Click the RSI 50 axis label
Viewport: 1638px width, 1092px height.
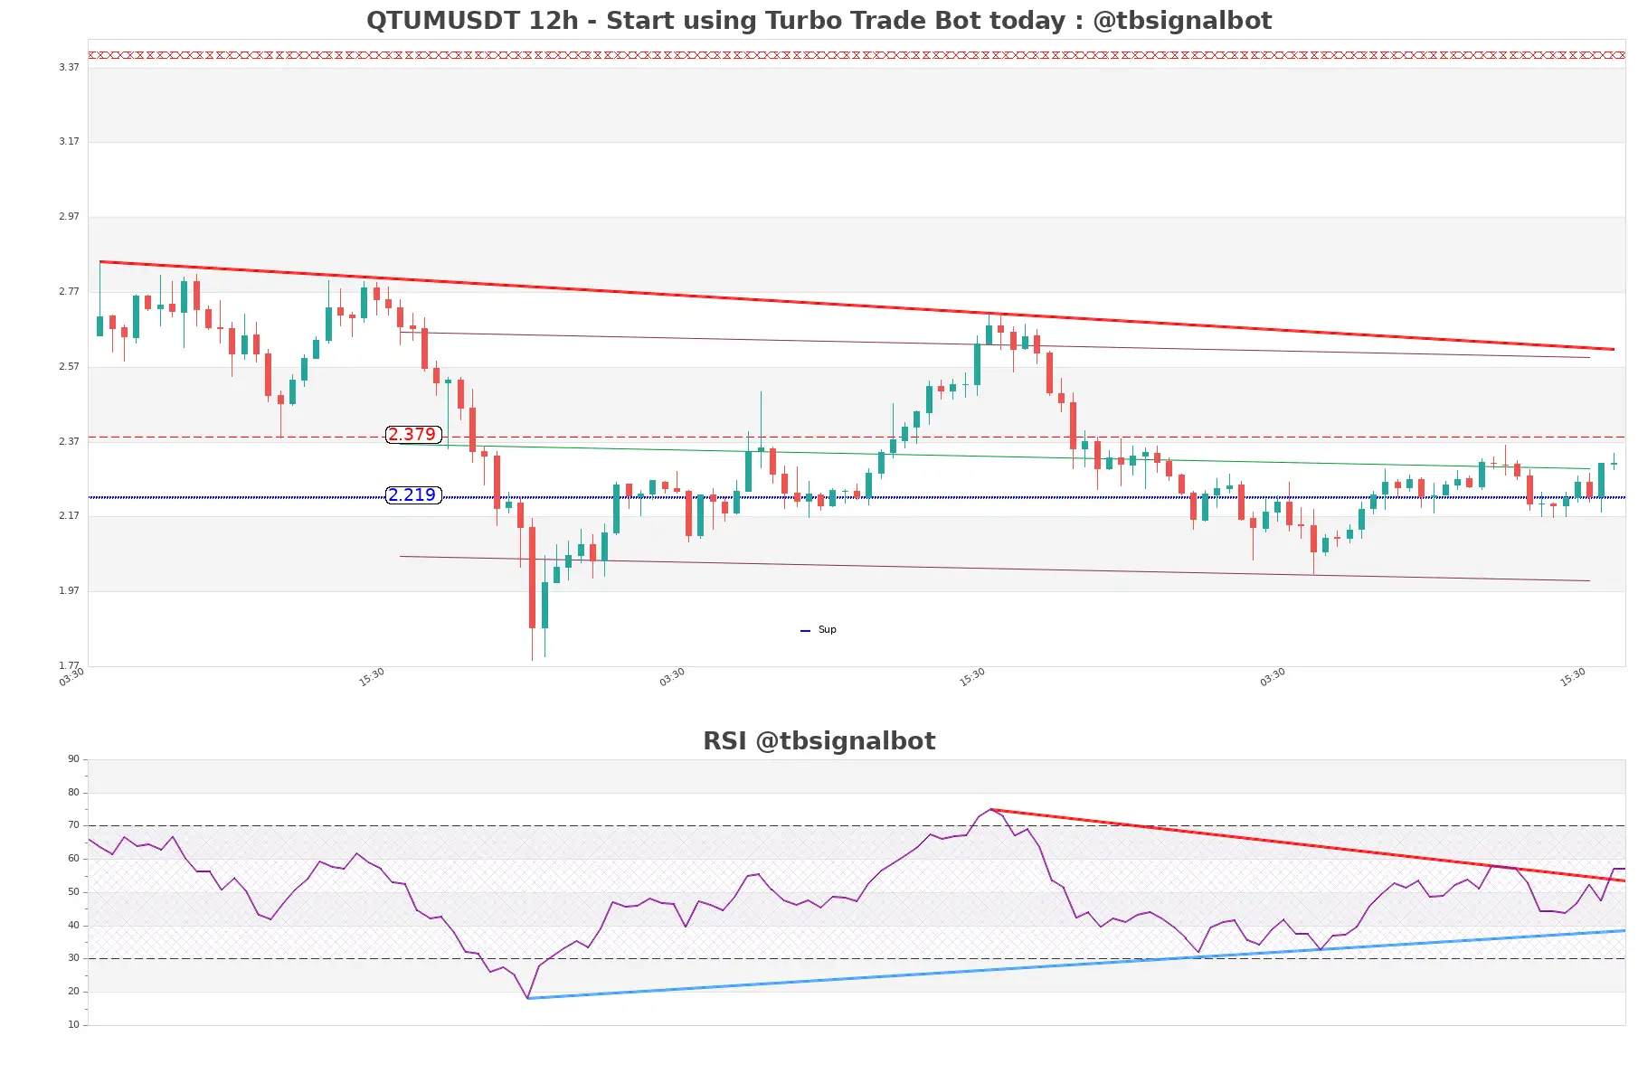tap(73, 892)
